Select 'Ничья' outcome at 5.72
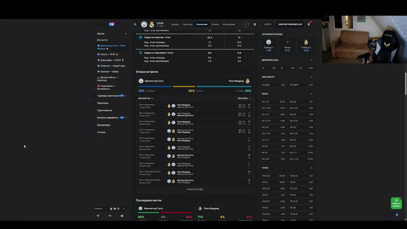407x229 pixels. point(287,45)
